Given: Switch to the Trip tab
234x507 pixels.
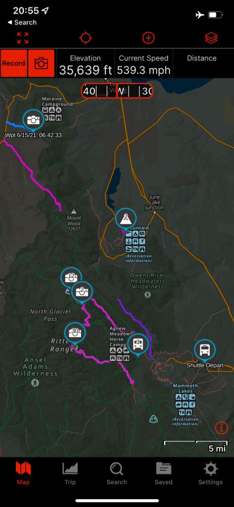Looking at the screenshot, I should pos(70,474).
